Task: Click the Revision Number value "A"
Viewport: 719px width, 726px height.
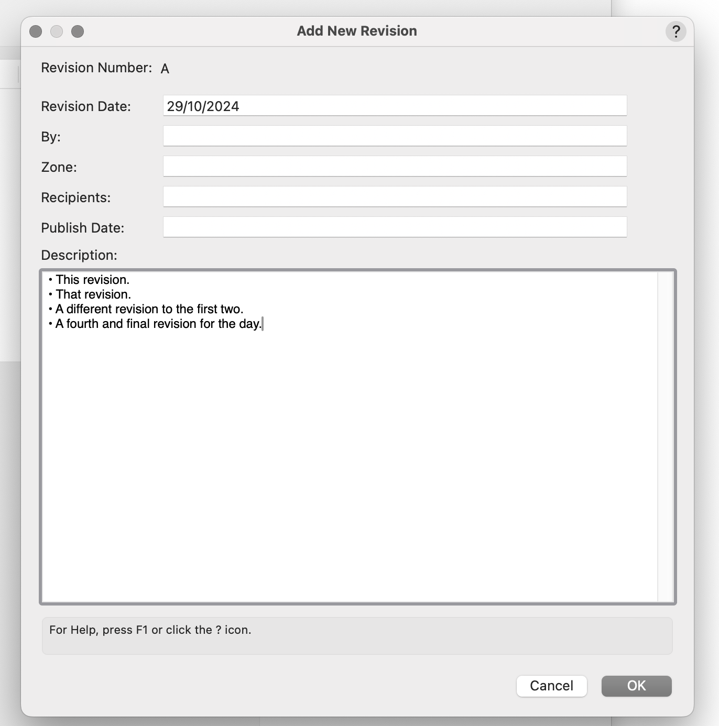Action: [165, 69]
